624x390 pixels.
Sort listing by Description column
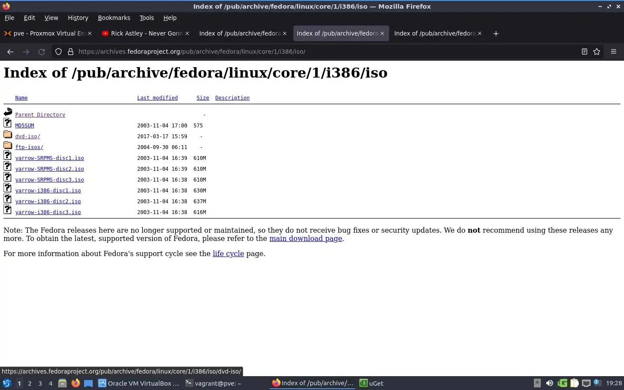click(232, 98)
